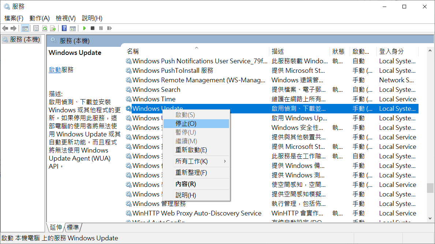
Task: Click gear icon of WinHTTP Web Proxy service
Action: pyautogui.click(x=129, y=213)
